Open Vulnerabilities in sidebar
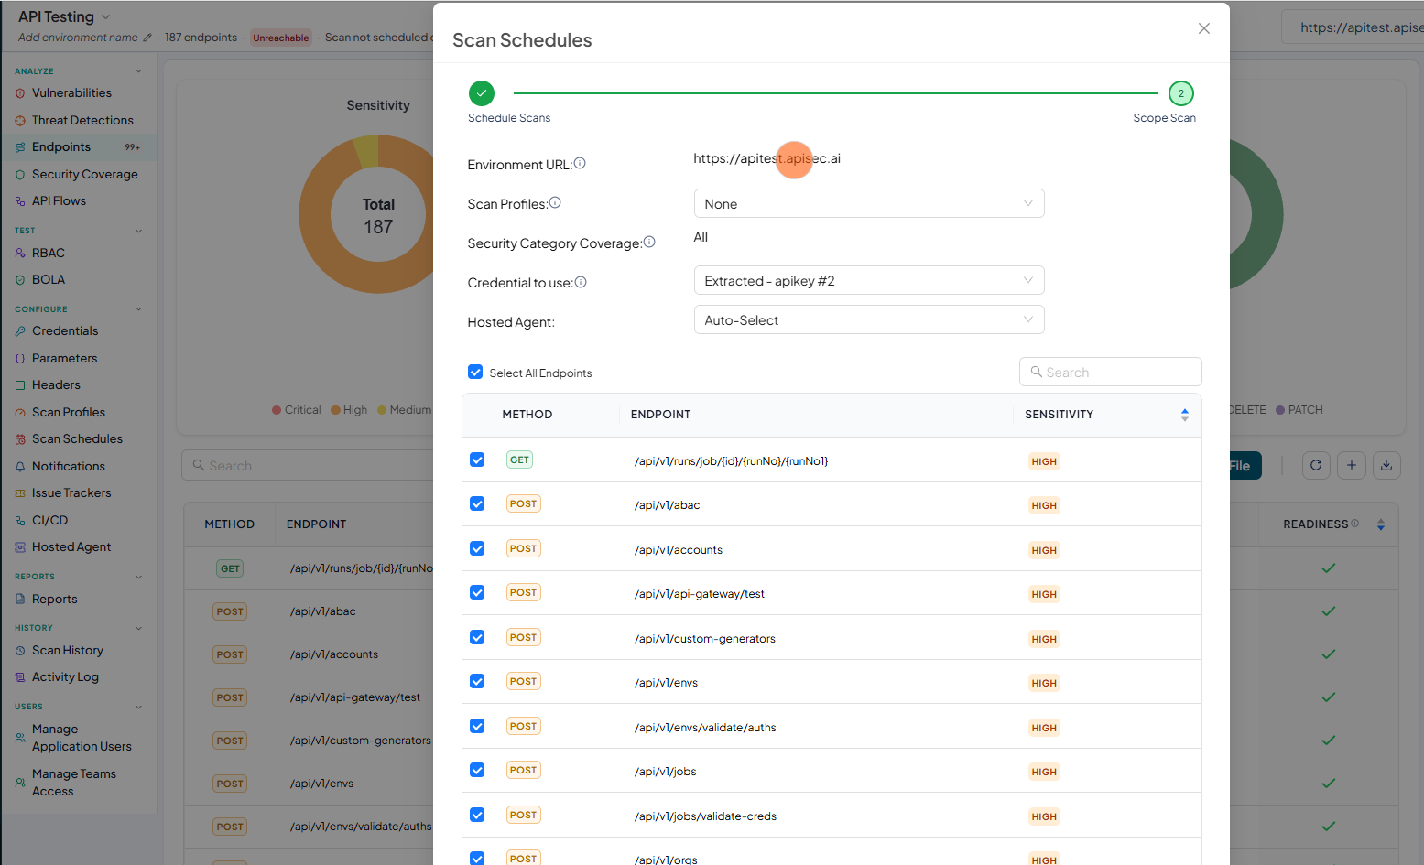This screenshot has width=1424, height=865. click(71, 92)
